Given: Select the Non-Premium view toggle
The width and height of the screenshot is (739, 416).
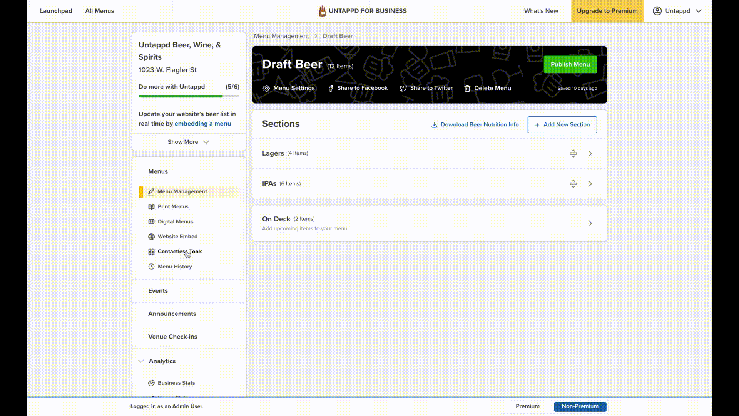Looking at the screenshot, I should click(580, 406).
